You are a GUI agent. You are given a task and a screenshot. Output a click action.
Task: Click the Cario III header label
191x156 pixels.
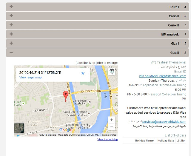tap(173, 25)
